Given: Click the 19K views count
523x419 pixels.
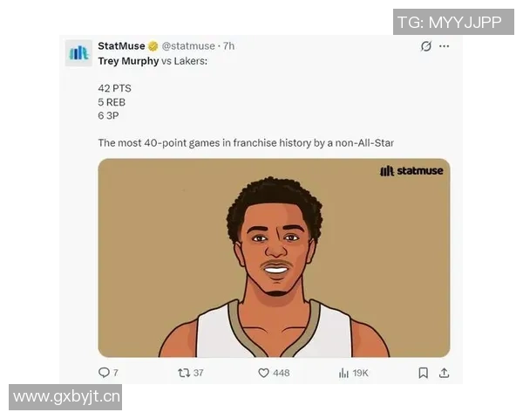Looking at the screenshot, I should pos(361,373).
